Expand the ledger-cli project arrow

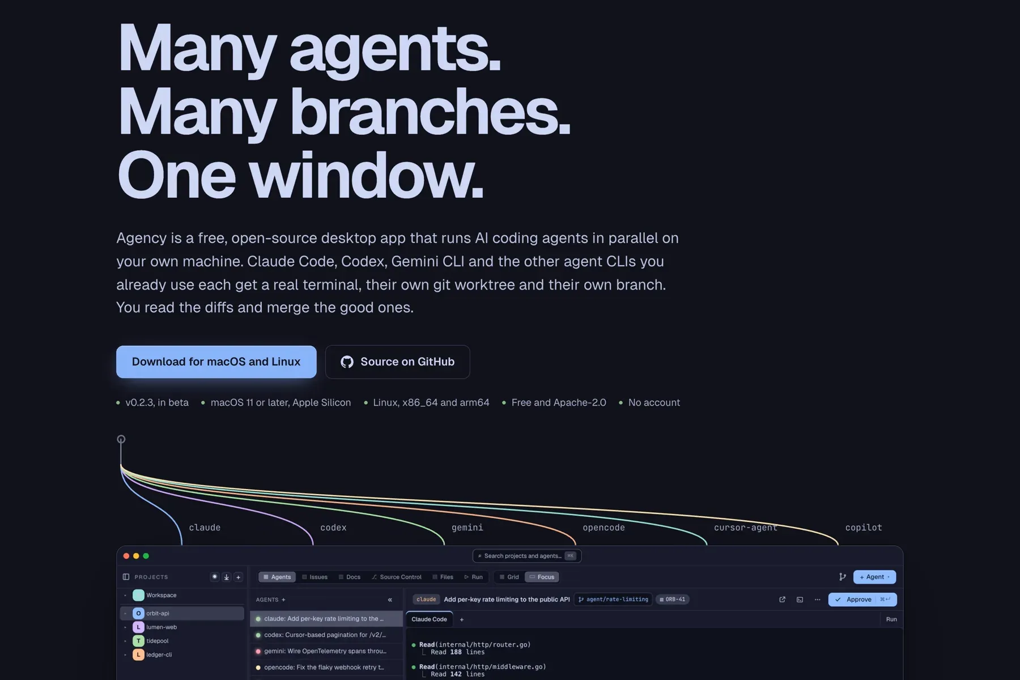click(x=125, y=654)
